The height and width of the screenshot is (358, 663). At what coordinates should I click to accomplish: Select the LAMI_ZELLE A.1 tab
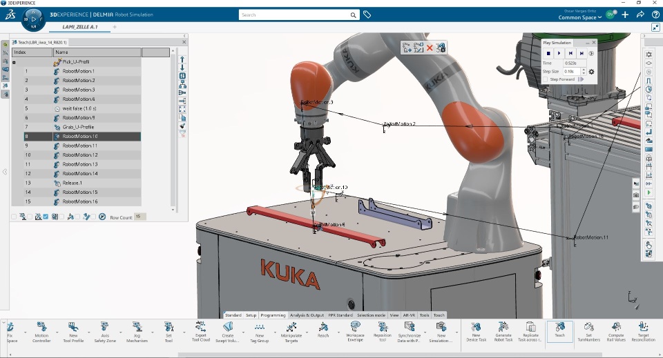point(80,27)
